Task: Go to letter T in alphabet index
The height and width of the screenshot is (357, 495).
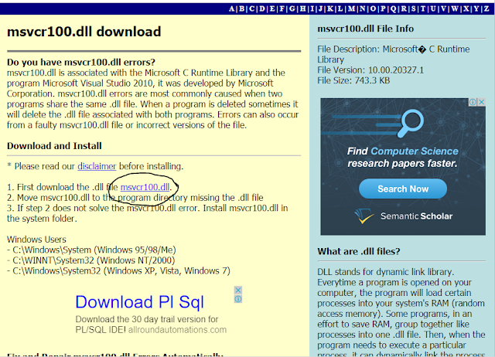Action: coord(423,8)
